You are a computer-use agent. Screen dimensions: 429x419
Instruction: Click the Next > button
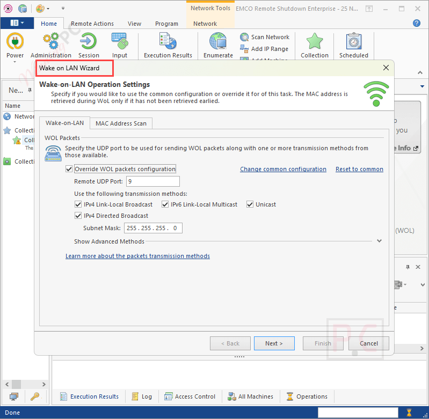pos(274,343)
